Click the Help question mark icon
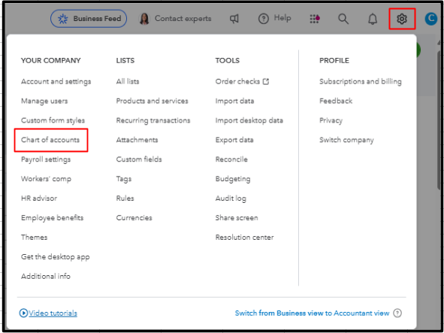This screenshot has width=444, height=333. coord(264,19)
